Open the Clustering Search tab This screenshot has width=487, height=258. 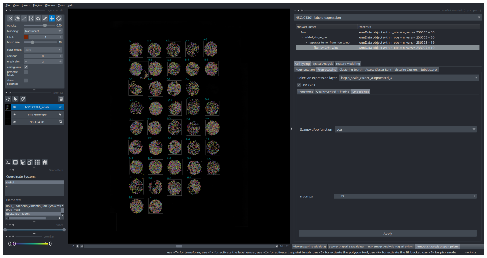click(351, 70)
